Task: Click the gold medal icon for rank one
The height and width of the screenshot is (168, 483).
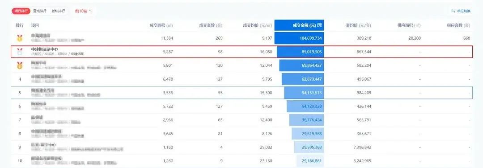Action: 20,38
